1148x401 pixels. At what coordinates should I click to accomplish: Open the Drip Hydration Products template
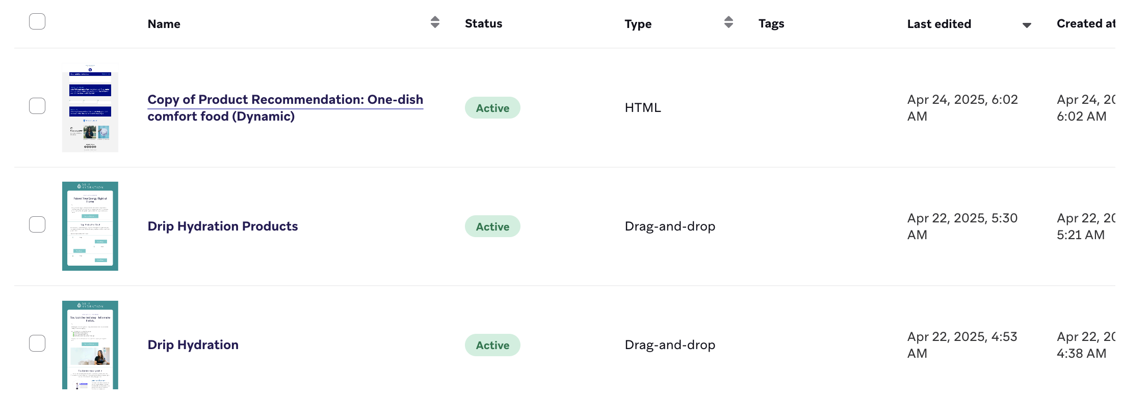(x=223, y=226)
